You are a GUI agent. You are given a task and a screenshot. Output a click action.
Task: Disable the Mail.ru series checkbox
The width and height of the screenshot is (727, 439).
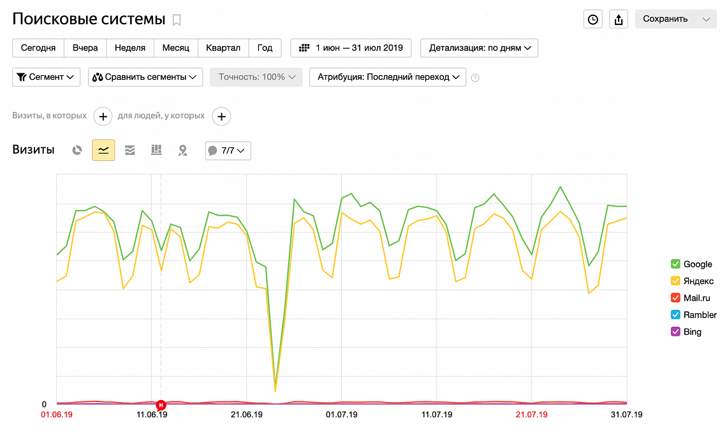675,298
